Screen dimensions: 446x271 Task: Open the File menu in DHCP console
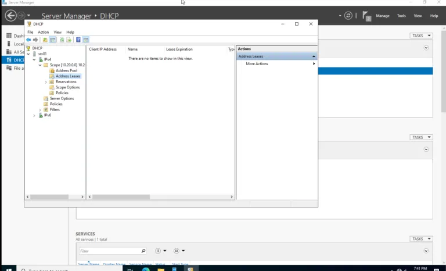point(30,32)
